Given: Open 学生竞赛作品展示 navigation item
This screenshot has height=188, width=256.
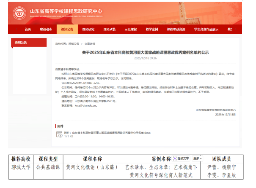Looking at the screenshot, I should pos(206,30).
